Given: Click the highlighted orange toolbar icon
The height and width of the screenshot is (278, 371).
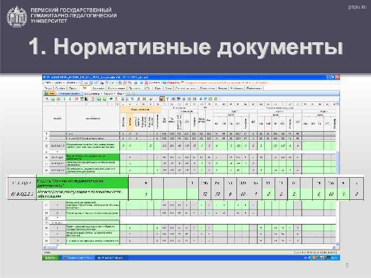Looking at the screenshot, I should tap(162, 99).
